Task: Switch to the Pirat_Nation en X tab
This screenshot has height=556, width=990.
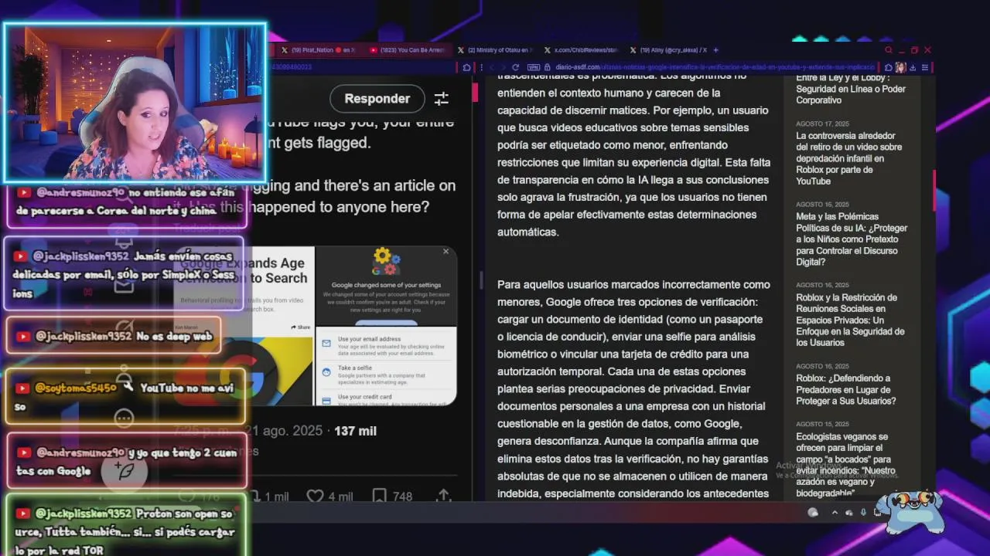Action: pyautogui.click(x=317, y=50)
